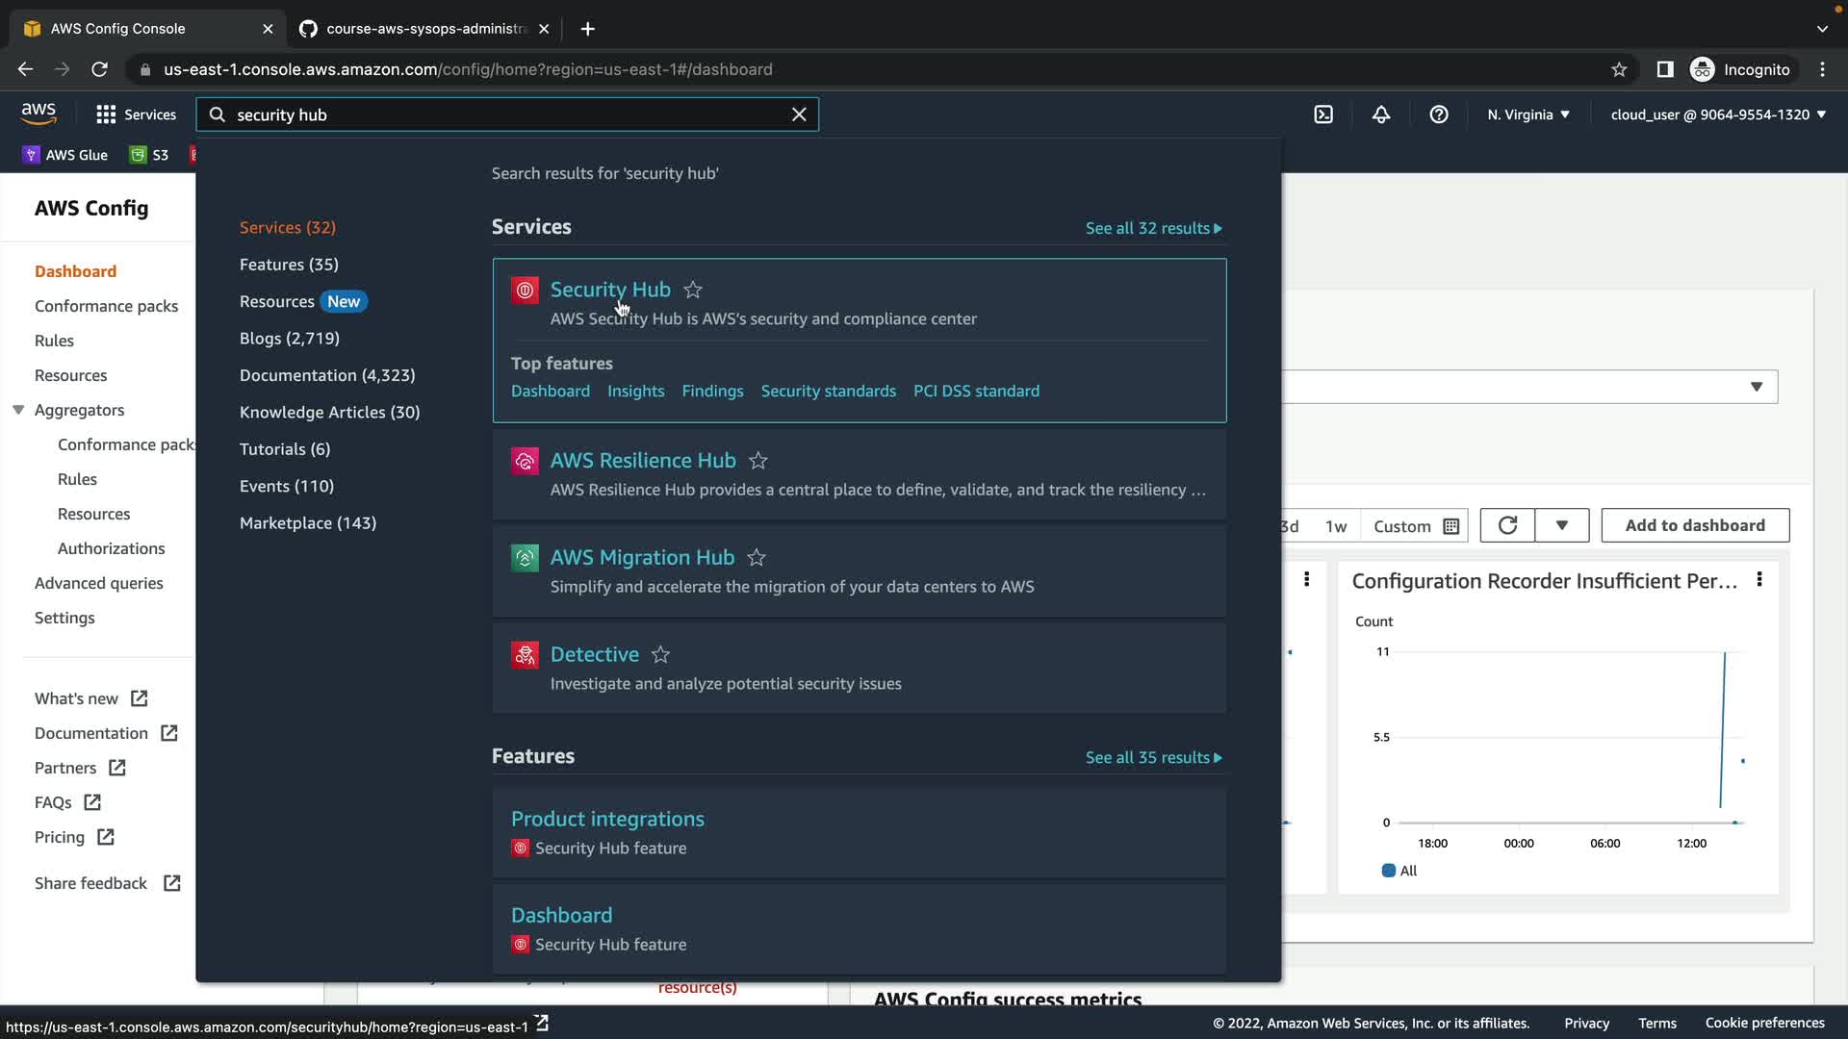Toggle the All legend color swatch
The width and height of the screenshot is (1848, 1039).
click(x=1388, y=871)
